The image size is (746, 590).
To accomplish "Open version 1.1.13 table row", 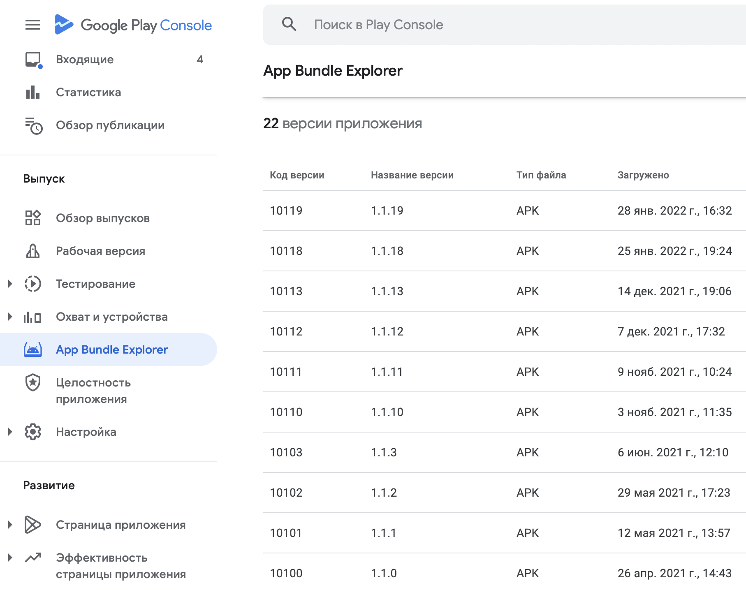I will point(505,291).
